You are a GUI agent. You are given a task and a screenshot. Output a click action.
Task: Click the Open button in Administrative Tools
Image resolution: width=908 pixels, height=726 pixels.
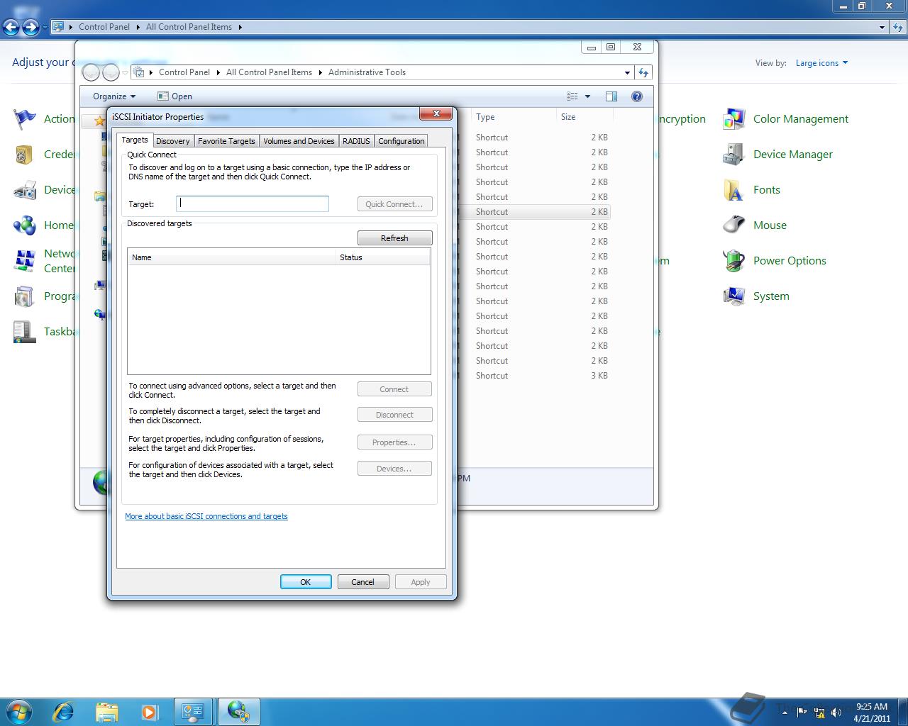point(175,96)
